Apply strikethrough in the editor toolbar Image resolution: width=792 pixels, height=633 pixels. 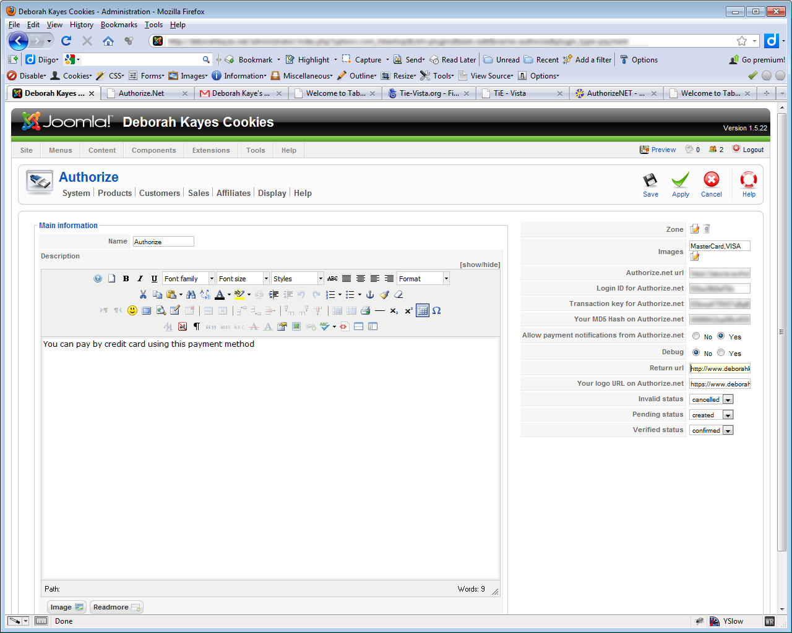coord(332,279)
